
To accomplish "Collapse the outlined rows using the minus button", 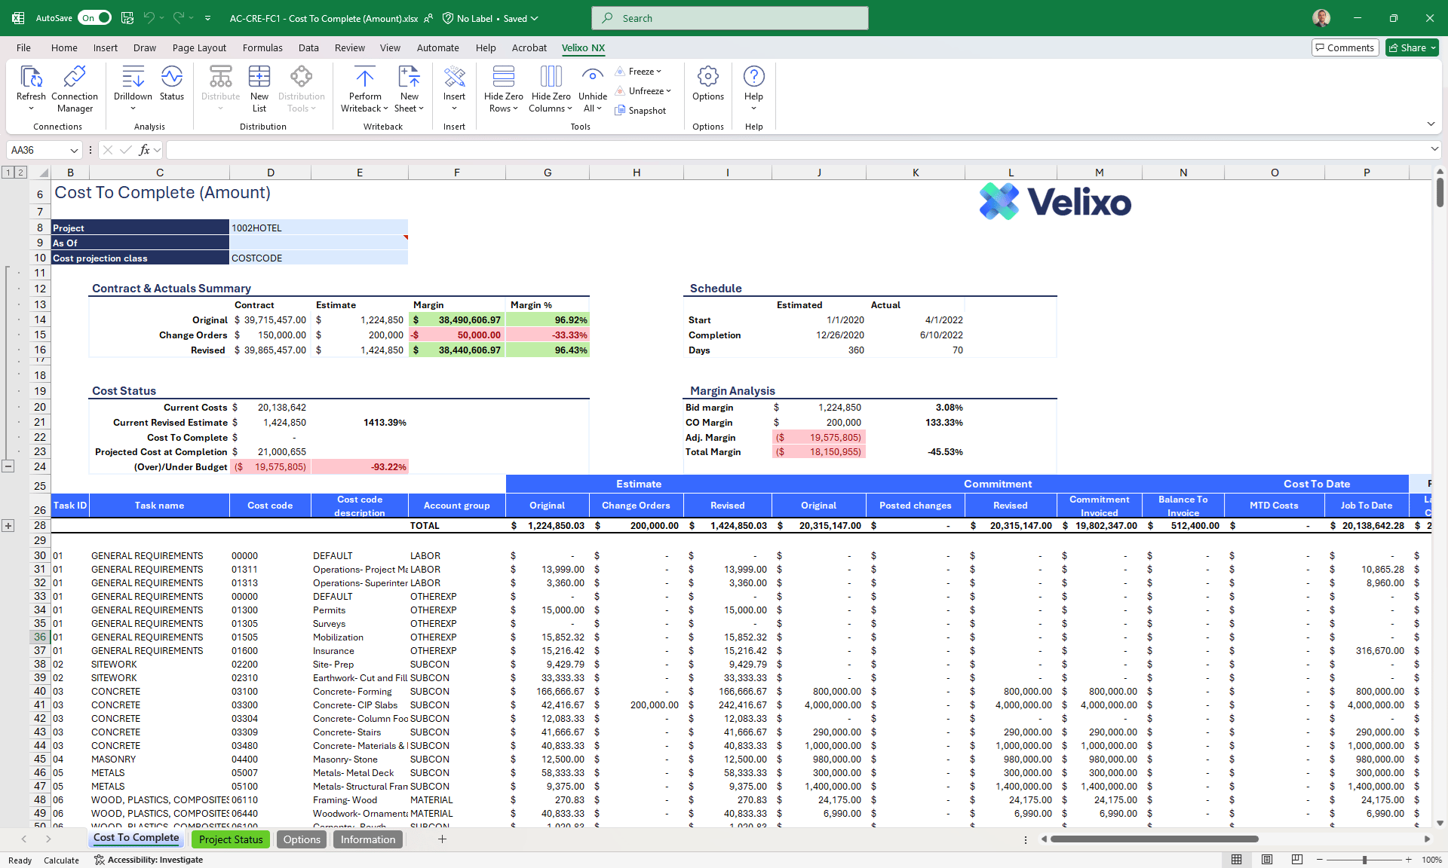I will [x=9, y=467].
